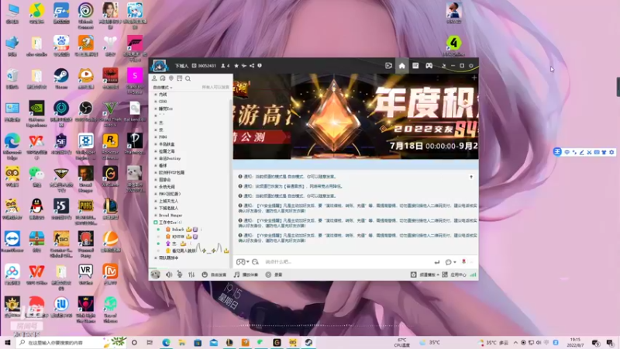Mute the speaker in YY bottom bar
This screenshot has width=620, height=349.
(x=169, y=275)
